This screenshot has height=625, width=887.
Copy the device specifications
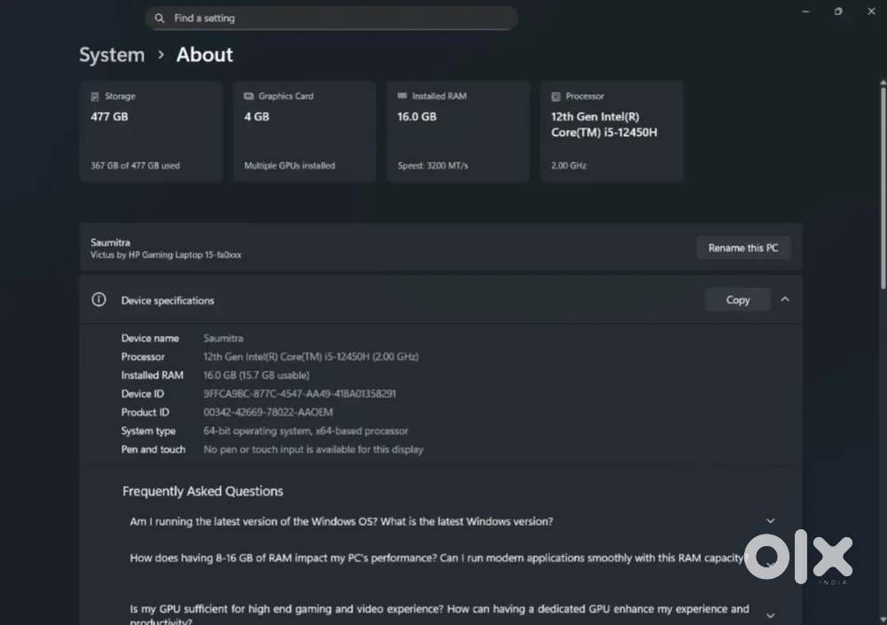(737, 300)
